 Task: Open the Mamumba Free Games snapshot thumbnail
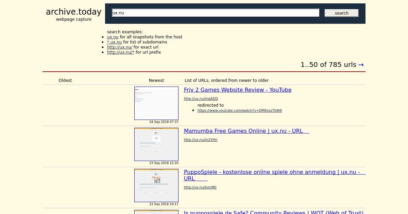[x=156, y=144]
